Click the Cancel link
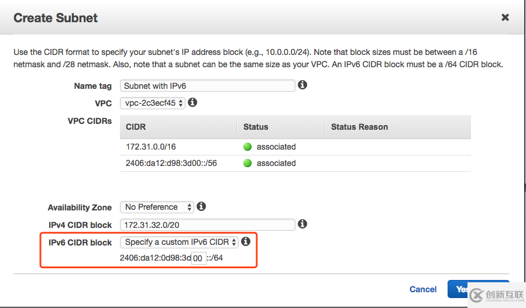 423,289
